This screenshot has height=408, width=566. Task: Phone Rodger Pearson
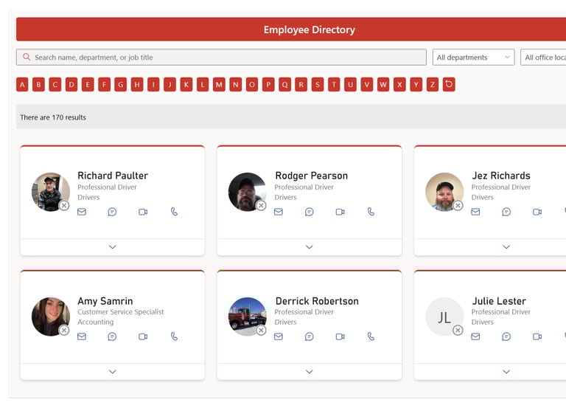tap(371, 212)
